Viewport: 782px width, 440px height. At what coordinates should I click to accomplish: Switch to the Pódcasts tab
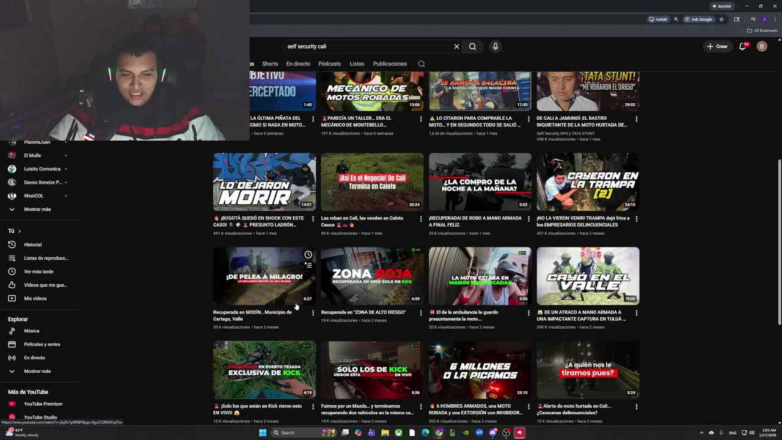pos(329,64)
